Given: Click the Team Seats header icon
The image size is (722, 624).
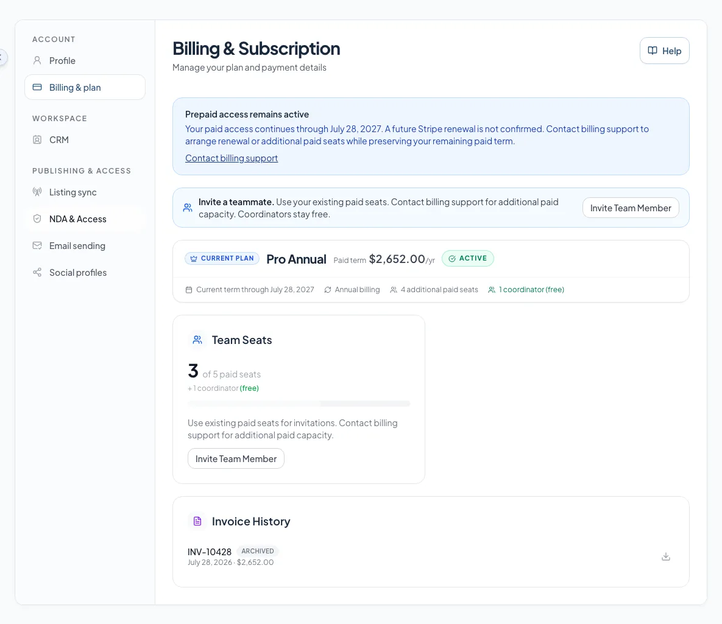Looking at the screenshot, I should [197, 340].
